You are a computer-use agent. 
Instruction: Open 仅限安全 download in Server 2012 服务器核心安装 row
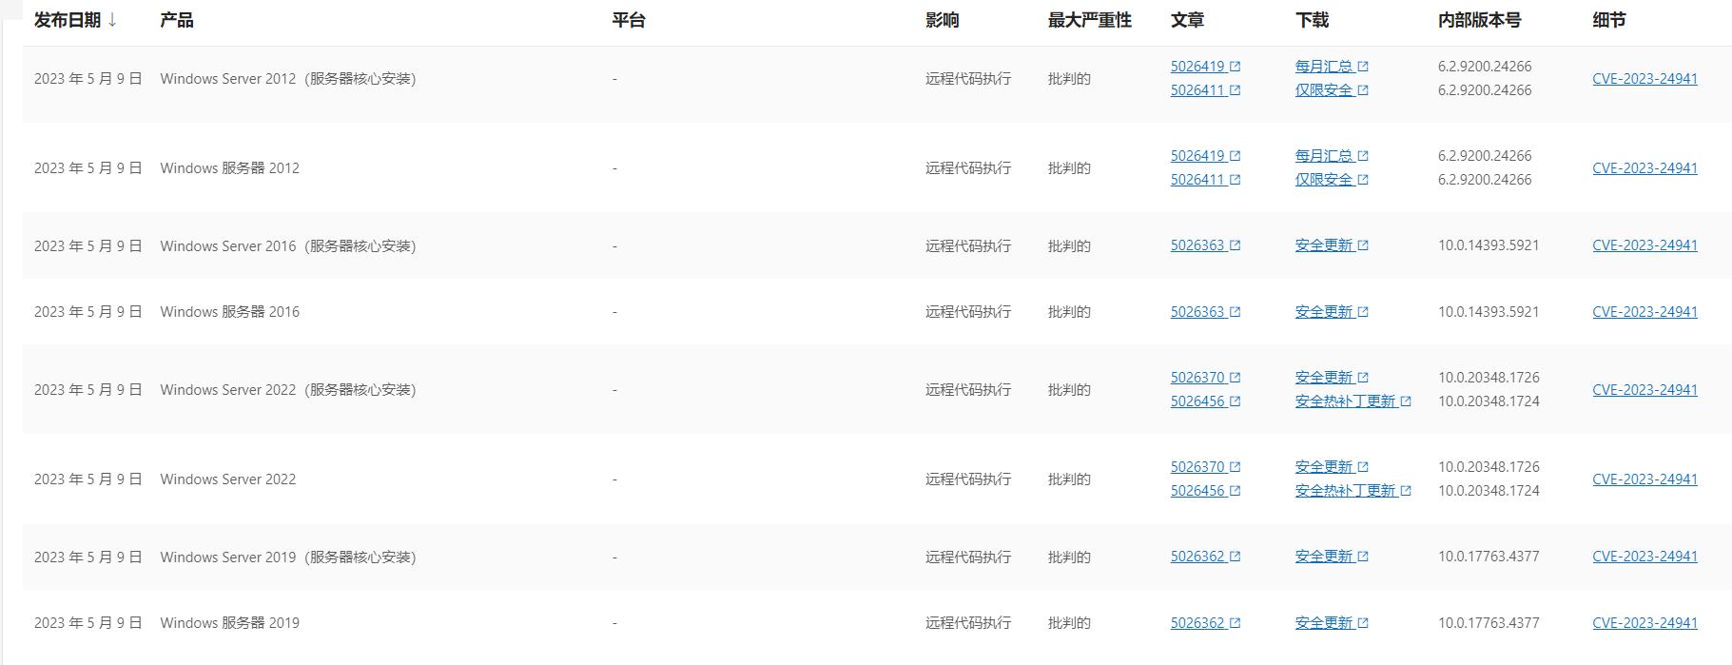[1324, 90]
